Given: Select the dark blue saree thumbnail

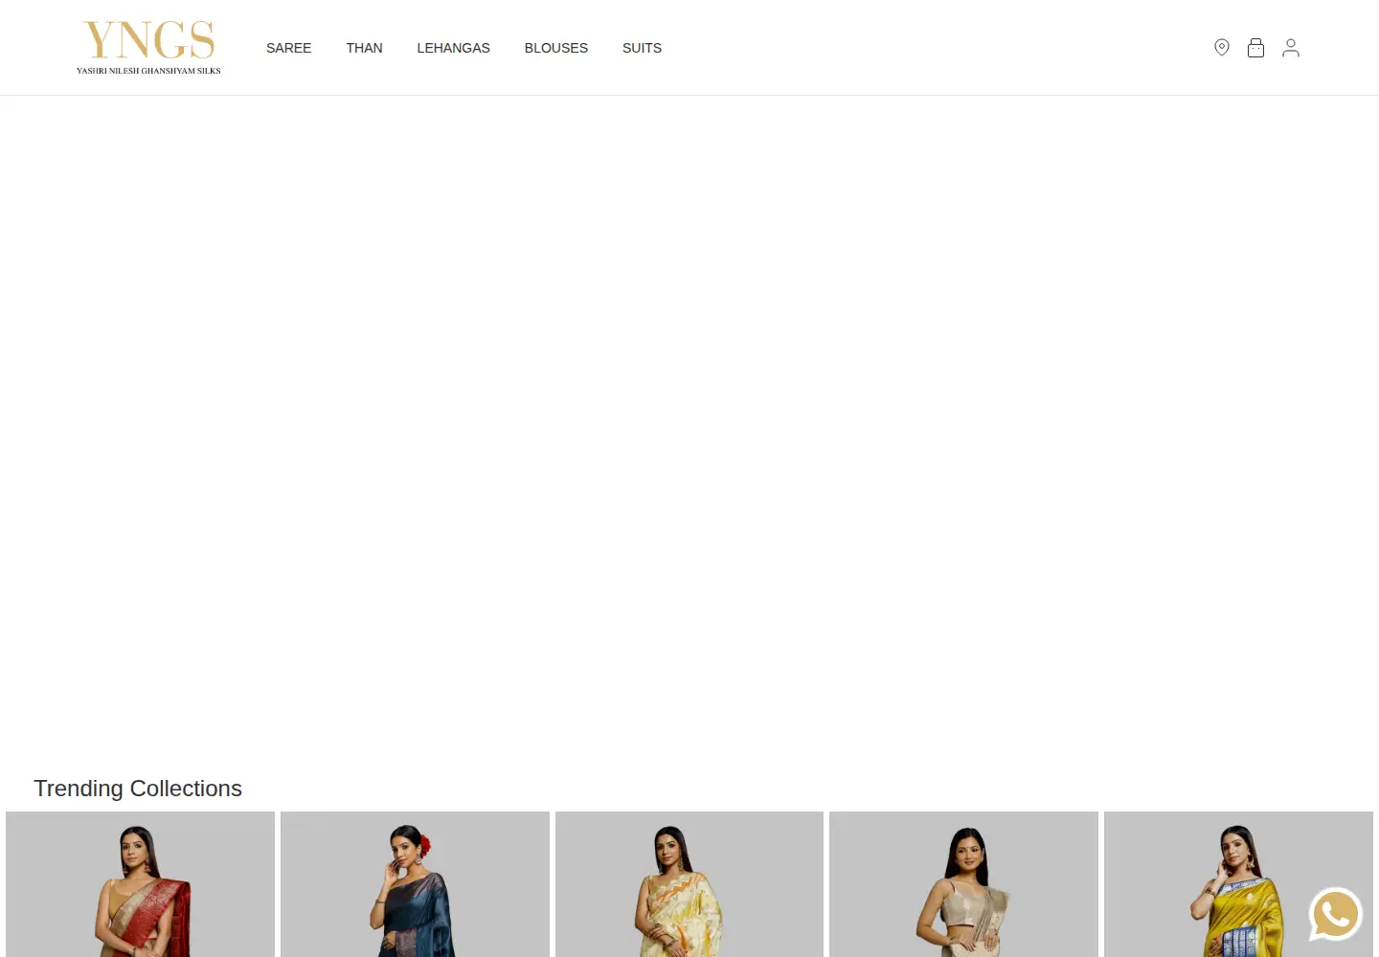Looking at the screenshot, I should 415,884.
